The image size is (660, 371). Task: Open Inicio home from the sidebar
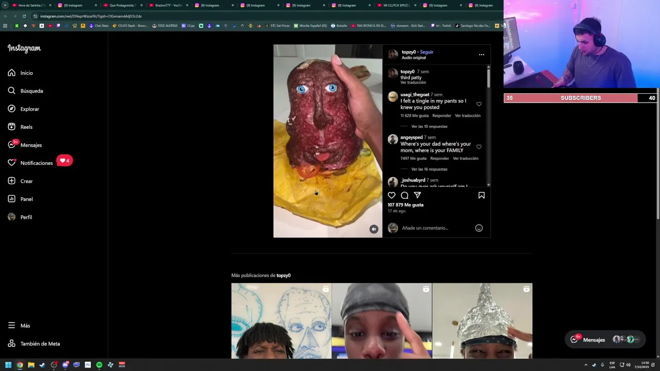point(21,73)
